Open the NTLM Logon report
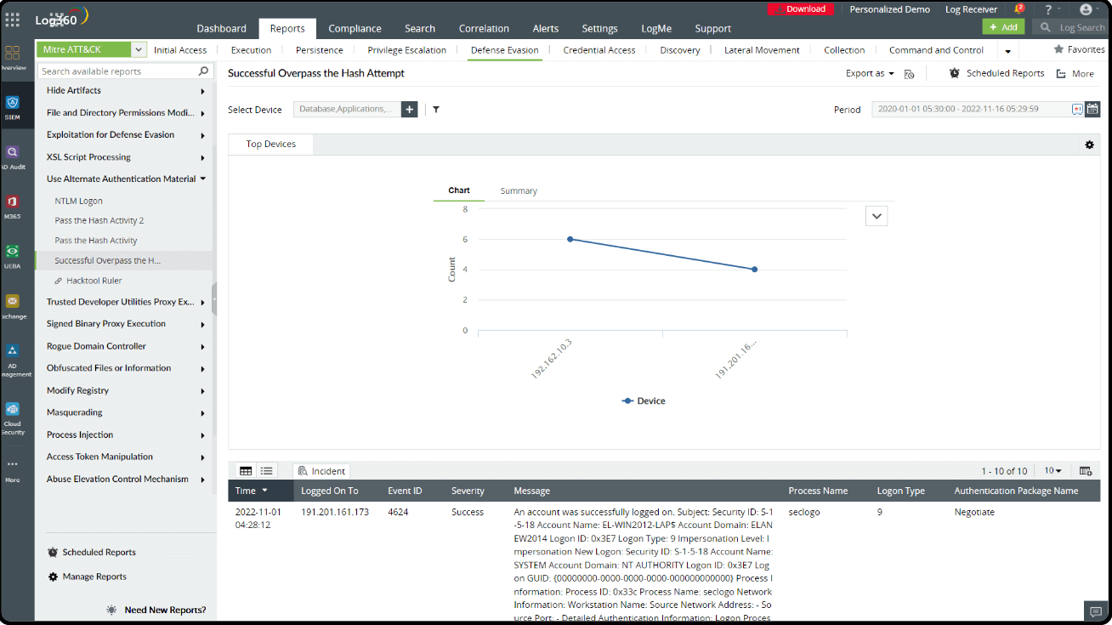1112x625 pixels. point(79,202)
